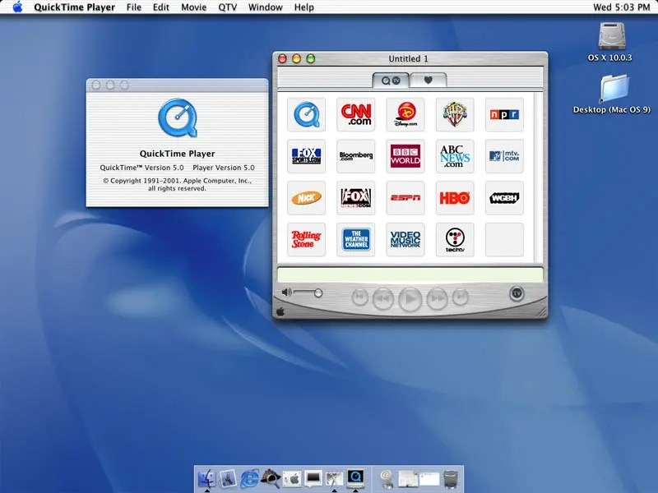
Task: Open the Nick channel
Action: pyautogui.click(x=306, y=198)
